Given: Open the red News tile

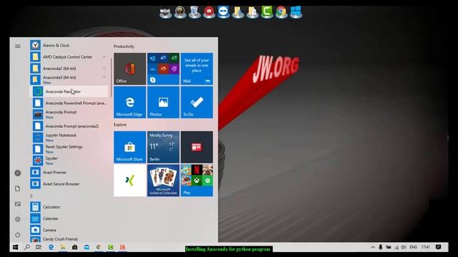Looking at the screenshot, I should (x=197, y=147).
